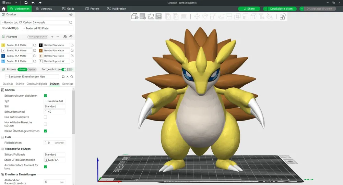The height and width of the screenshot is (185, 343).
Task: Click the Cut tool icon
Action: click(229, 16)
